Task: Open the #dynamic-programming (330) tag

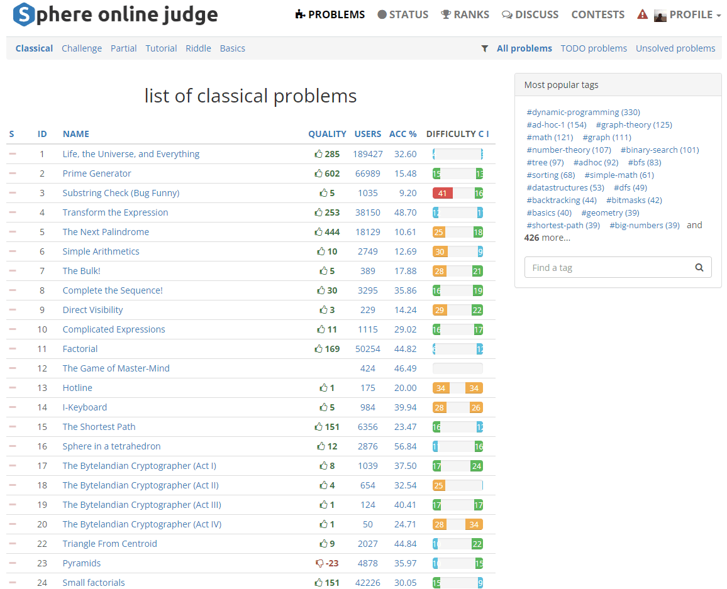Action: (x=583, y=112)
